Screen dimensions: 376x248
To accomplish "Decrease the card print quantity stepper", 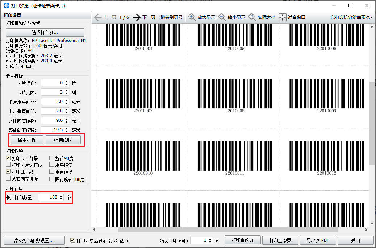I will pyautogui.click(x=61, y=199).
